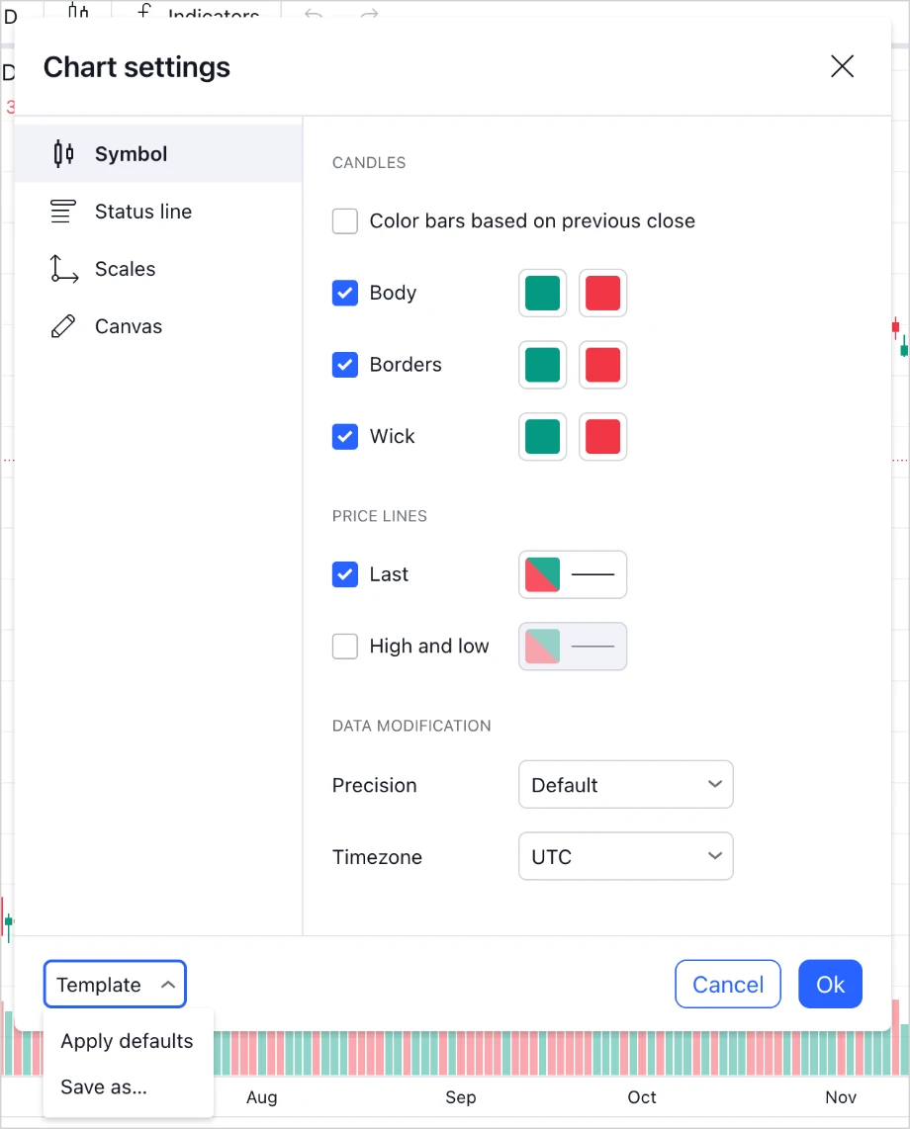Select the Canvas pencil icon

pyautogui.click(x=62, y=325)
